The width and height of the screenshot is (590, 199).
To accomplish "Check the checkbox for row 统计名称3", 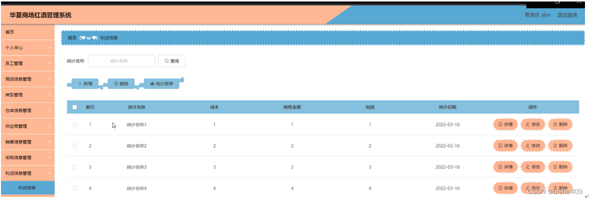I will click(75, 167).
